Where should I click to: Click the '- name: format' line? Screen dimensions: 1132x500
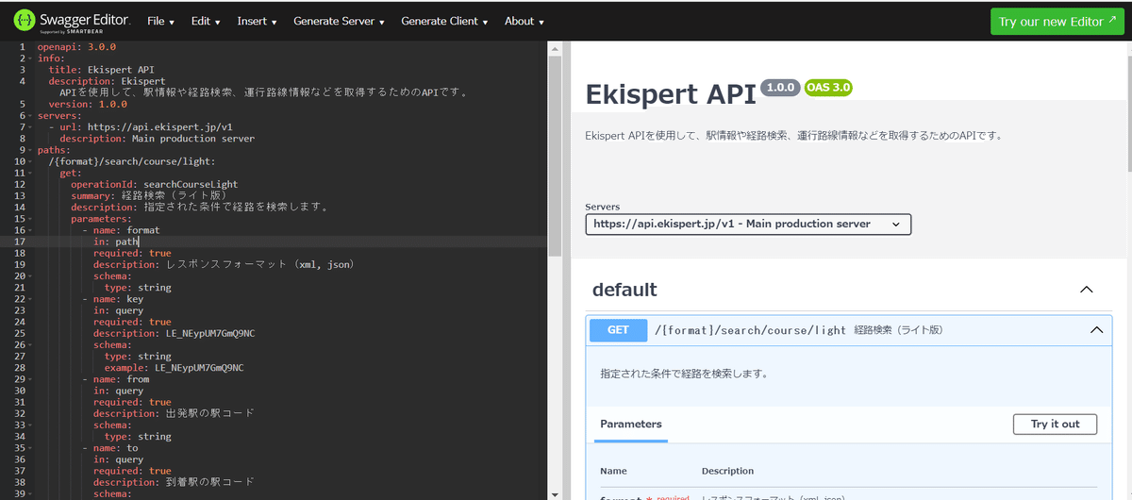pyautogui.click(x=121, y=230)
